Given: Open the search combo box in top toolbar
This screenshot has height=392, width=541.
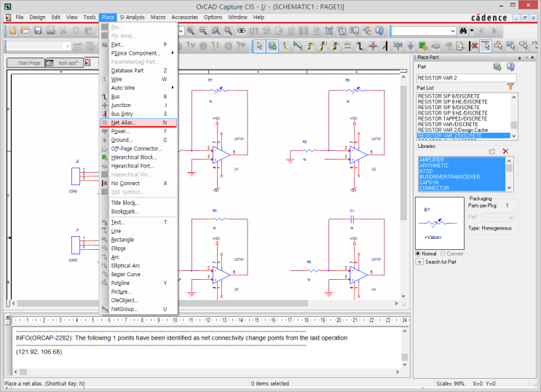Looking at the screenshot, I should tap(453, 31).
